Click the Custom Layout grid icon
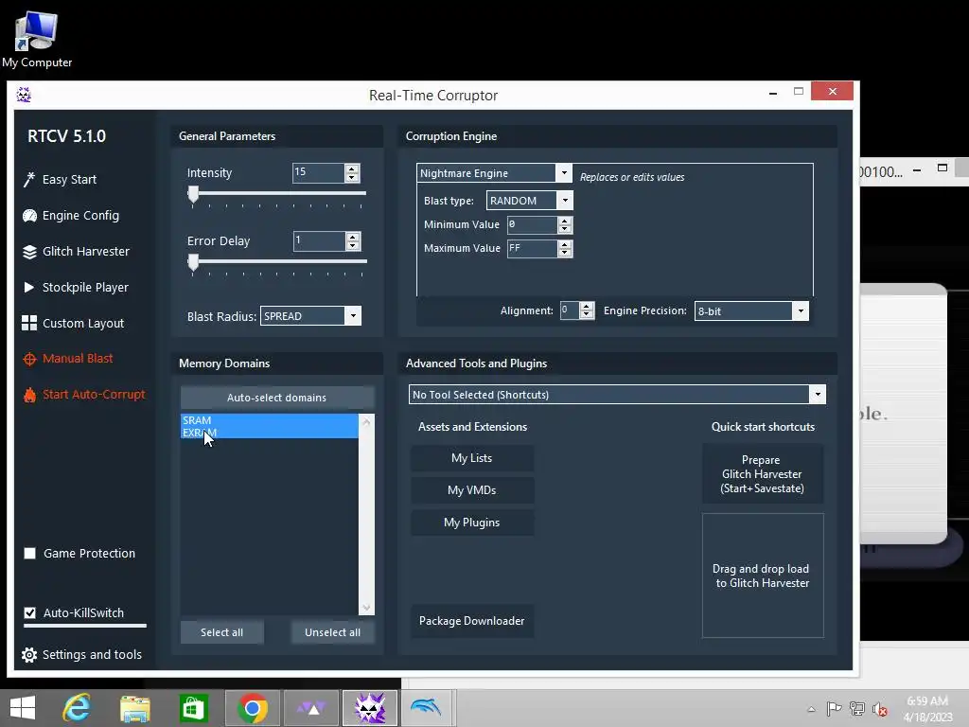 [x=29, y=323]
